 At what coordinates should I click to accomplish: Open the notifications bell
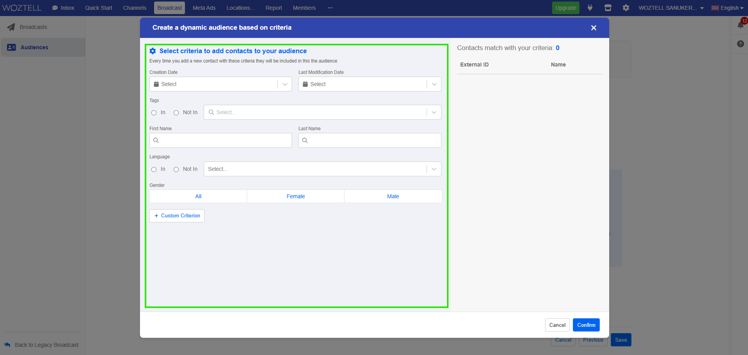tap(740, 25)
